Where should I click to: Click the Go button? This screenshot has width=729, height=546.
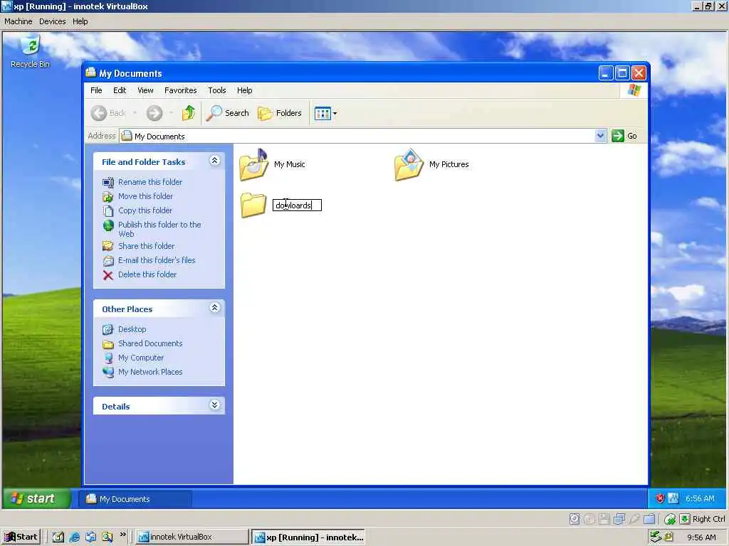pyautogui.click(x=624, y=136)
